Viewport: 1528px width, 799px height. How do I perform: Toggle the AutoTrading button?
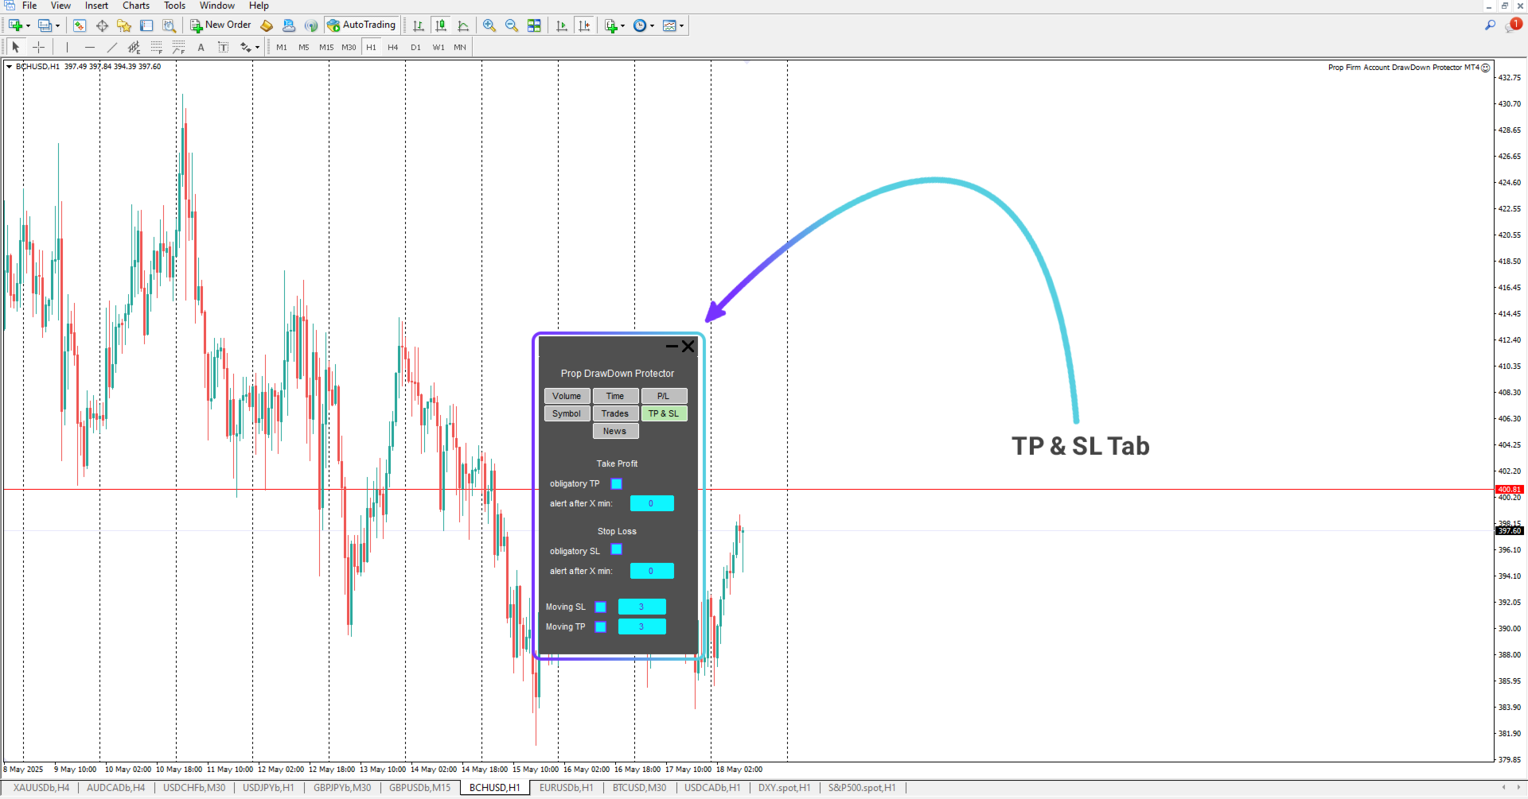coord(362,25)
